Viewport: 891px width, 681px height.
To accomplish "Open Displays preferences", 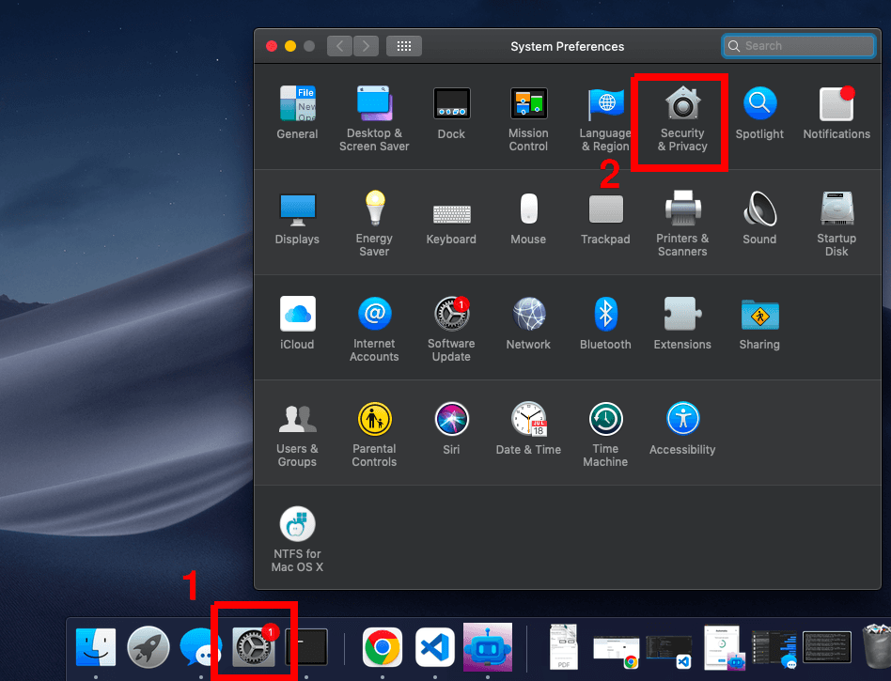I will tap(297, 219).
